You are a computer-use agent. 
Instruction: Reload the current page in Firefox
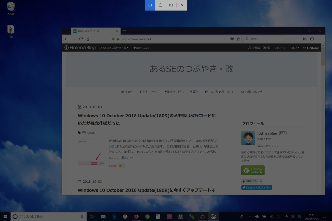tap(81, 39)
